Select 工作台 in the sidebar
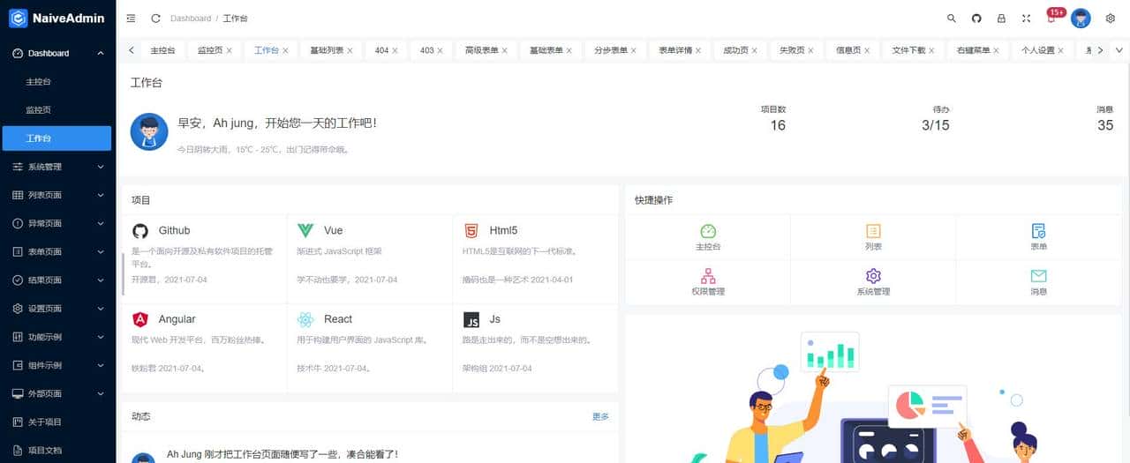1130x463 pixels. pos(57,138)
